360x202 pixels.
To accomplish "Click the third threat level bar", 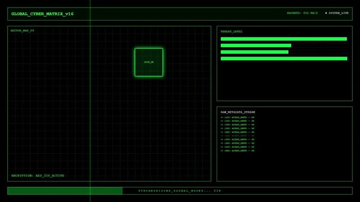I will tap(254, 52).
